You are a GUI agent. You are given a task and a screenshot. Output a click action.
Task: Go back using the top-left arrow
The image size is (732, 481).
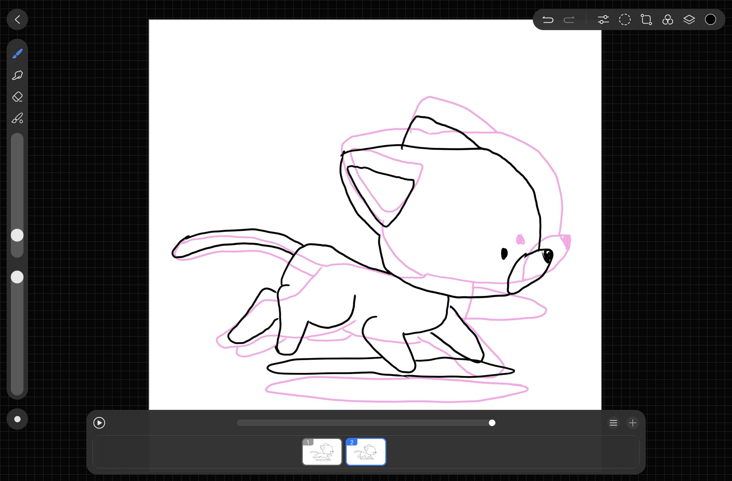tap(17, 20)
